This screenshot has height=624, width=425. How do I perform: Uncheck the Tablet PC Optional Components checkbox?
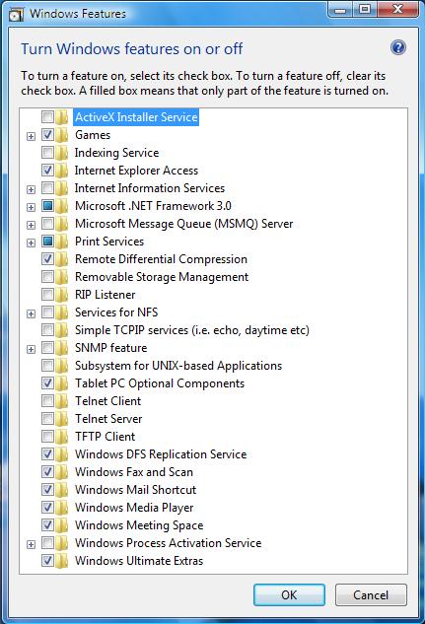(x=47, y=382)
